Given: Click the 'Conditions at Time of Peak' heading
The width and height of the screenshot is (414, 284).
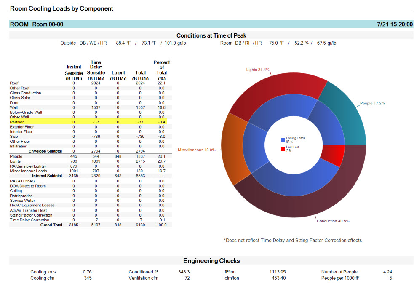Looking at the screenshot, I should pos(211,35).
